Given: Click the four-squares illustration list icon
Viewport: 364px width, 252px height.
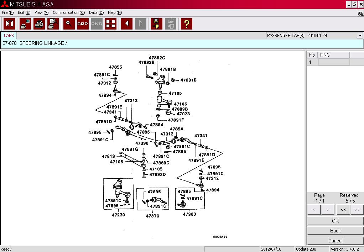Looking at the screenshot, I should pyautogui.click(x=111, y=24).
